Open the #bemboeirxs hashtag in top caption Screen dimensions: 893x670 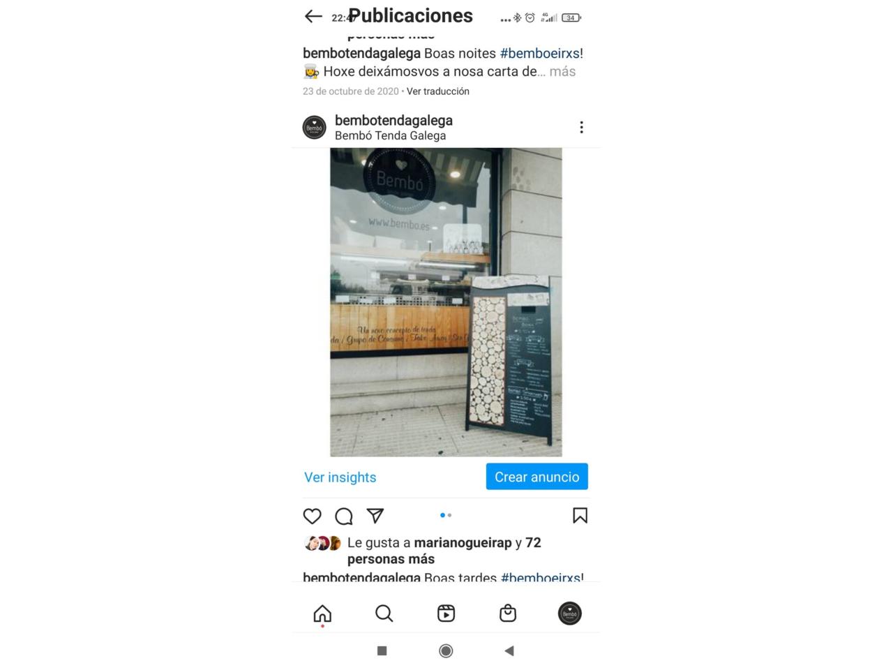539,53
